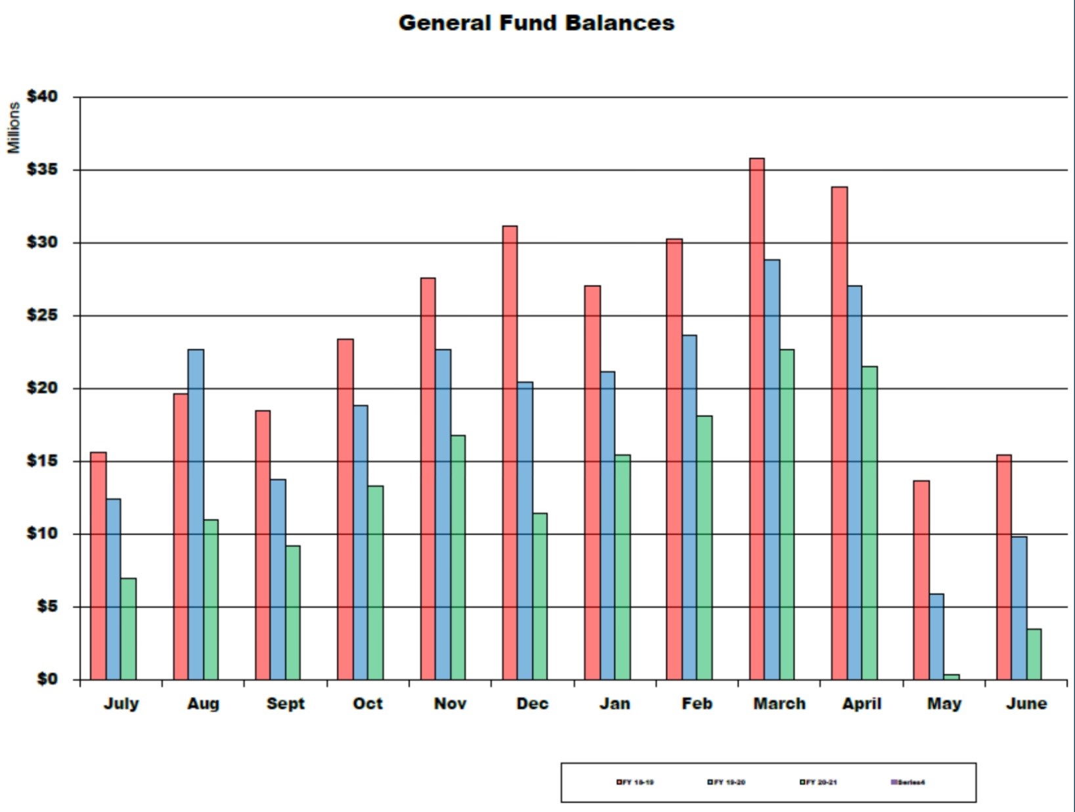Click the $5 axis label
Viewport: 1075px width, 812px height.
pos(47,606)
